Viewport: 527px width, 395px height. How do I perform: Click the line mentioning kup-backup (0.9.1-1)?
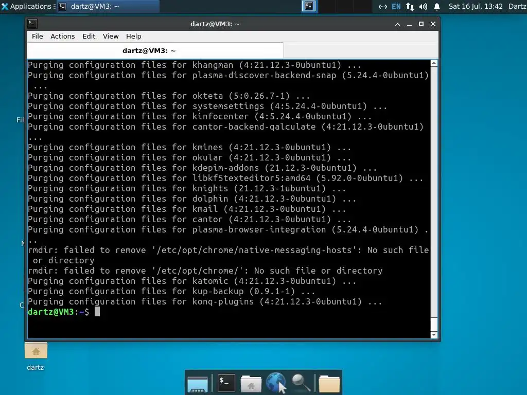(171, 291)
